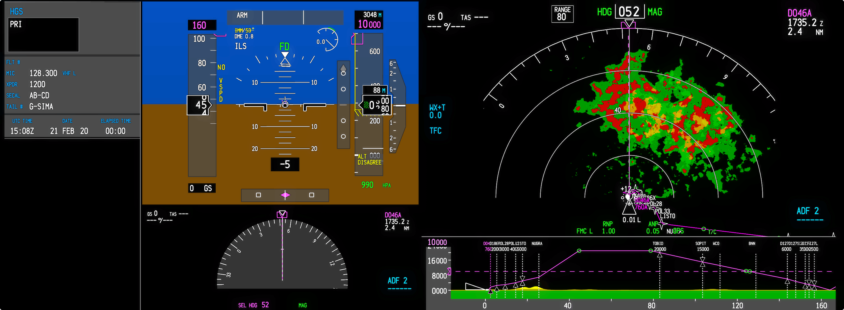Click the bank angle pointer triangle
This screenshot has height=310, width=844.
[x=285, y=56]
